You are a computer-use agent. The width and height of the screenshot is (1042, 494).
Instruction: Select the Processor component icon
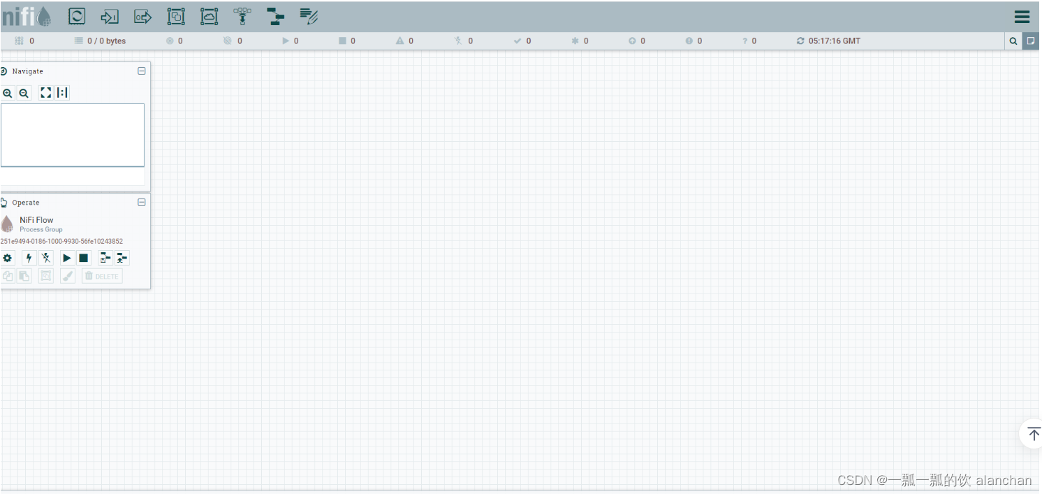[77, 16]
